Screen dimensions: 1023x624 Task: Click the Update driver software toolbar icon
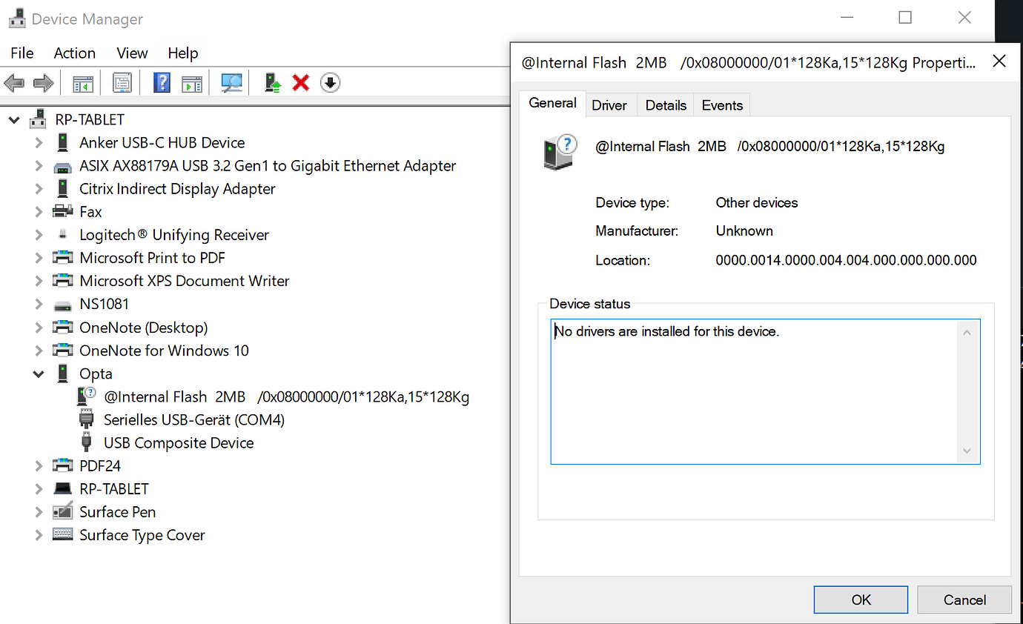[x=272, y=82]
